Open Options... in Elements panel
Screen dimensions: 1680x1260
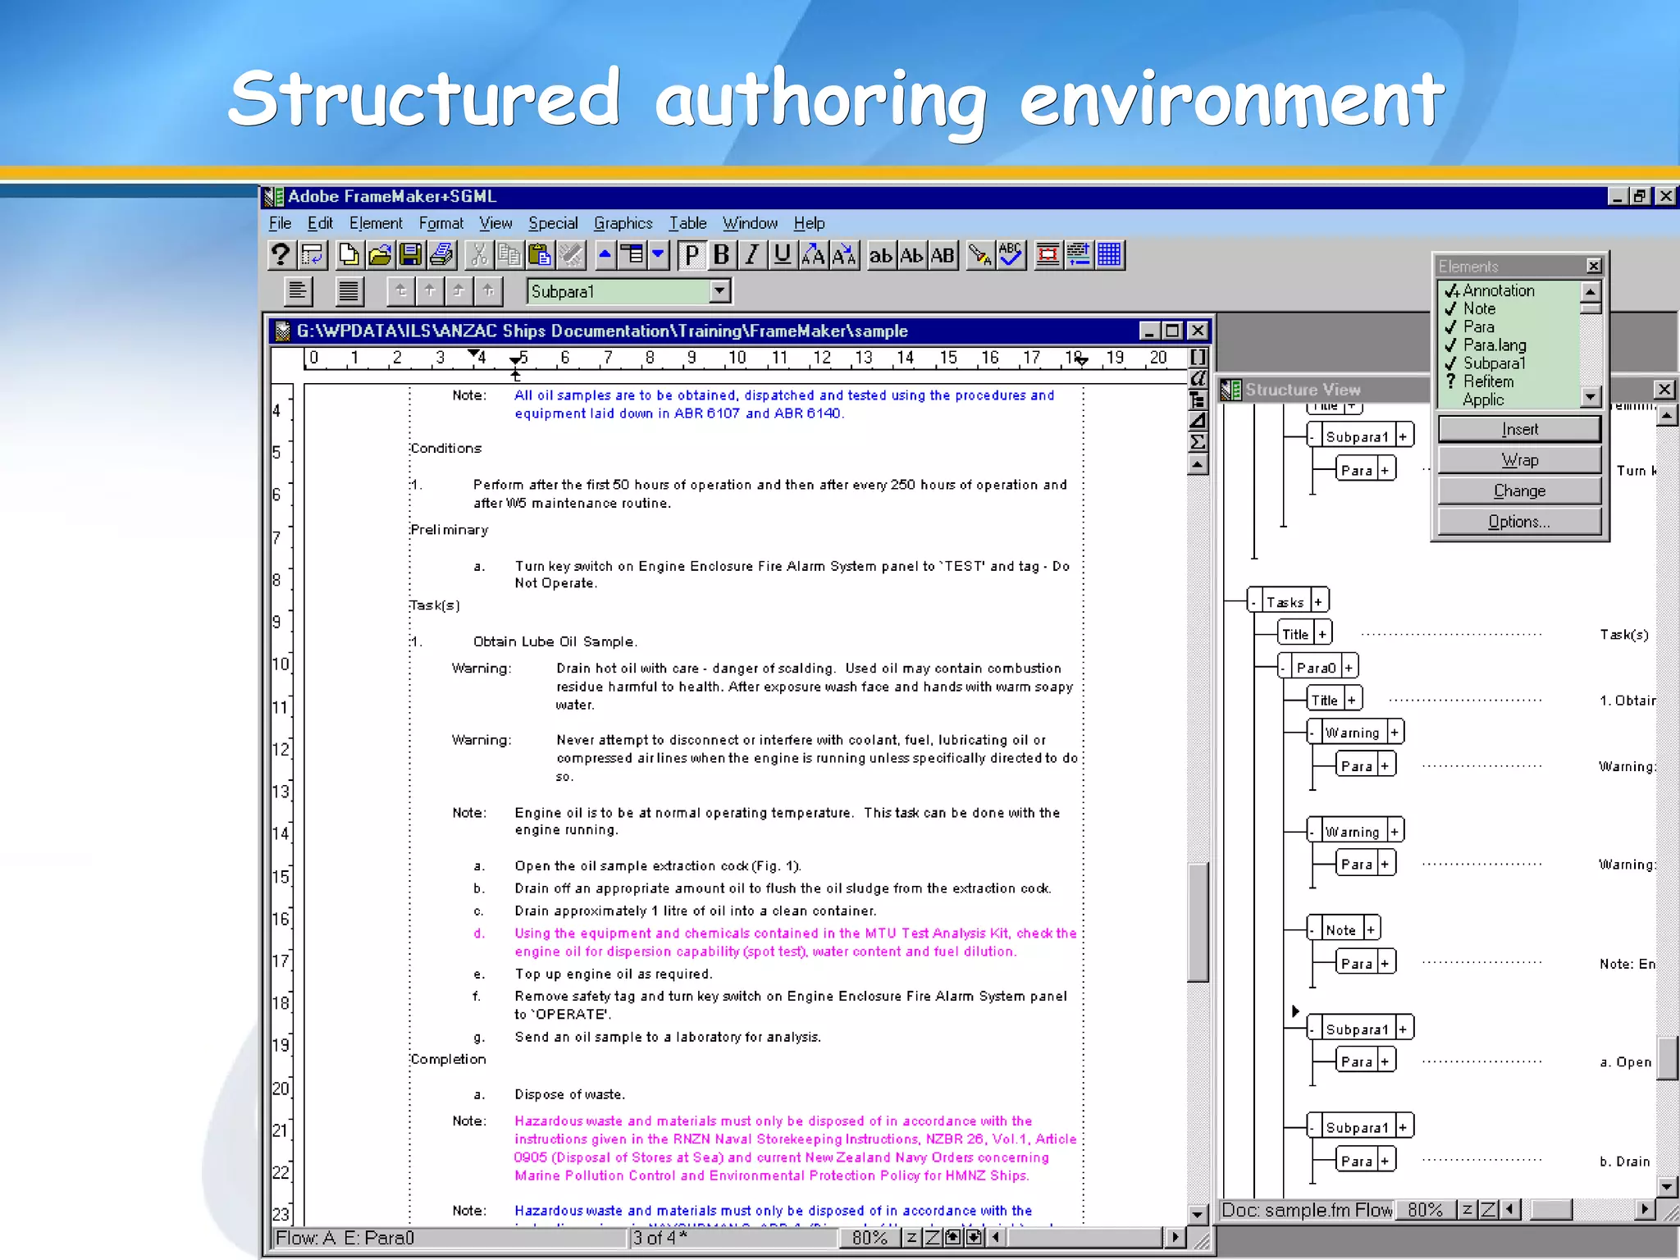tap(1519, 522)
